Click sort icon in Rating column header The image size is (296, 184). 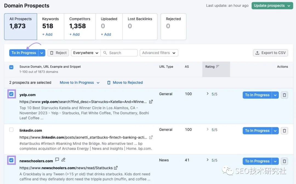218,67
